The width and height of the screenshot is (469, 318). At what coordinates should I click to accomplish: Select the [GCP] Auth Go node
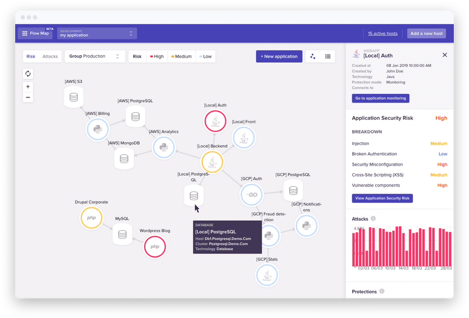pyautogui.click(x=252, y=195)
